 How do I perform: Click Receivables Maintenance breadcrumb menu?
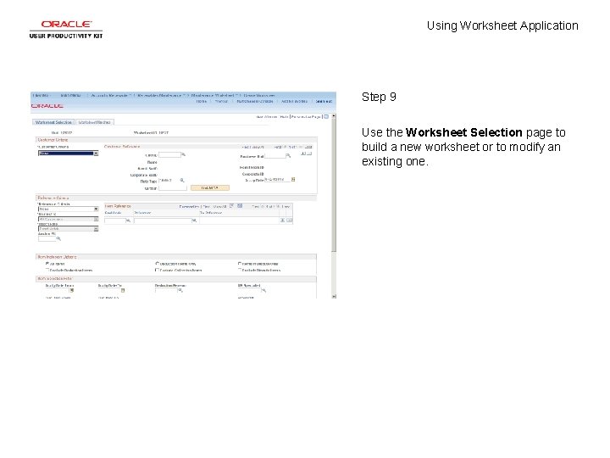161,95
